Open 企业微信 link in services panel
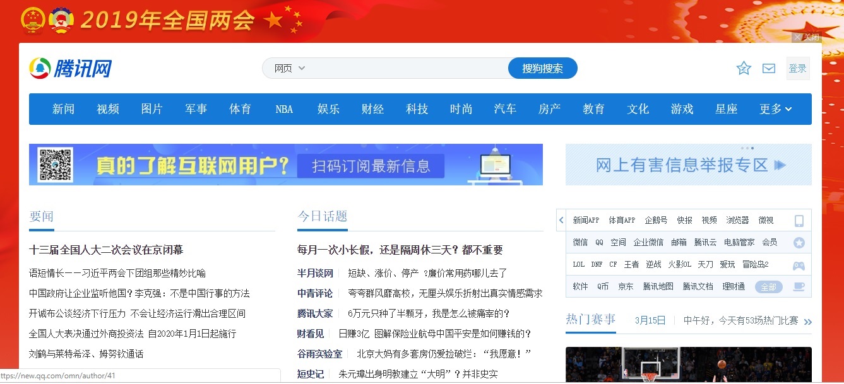Viewport: 844px width, 384px height. [x=648, y=242]
